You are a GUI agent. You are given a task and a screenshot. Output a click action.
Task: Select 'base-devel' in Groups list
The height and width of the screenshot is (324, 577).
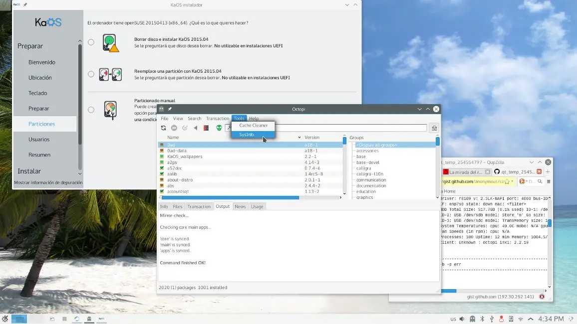(368, 162)
